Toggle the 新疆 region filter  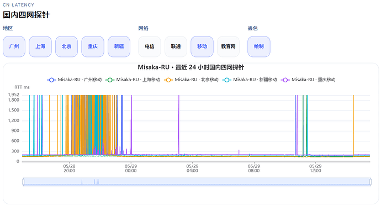point(119,46)
